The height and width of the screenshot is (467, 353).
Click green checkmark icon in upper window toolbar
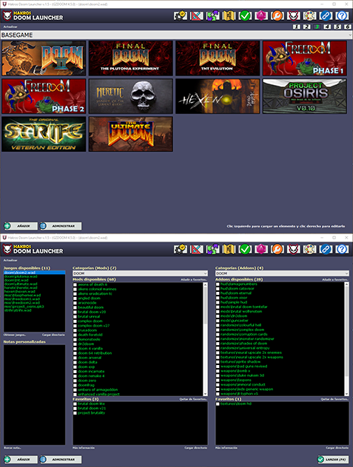click(245, 16)
